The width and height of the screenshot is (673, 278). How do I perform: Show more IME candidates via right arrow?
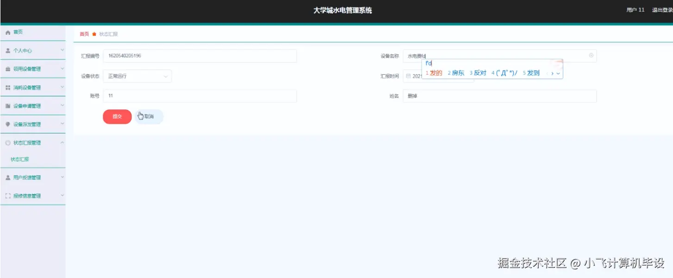click(x=551, y=73)
